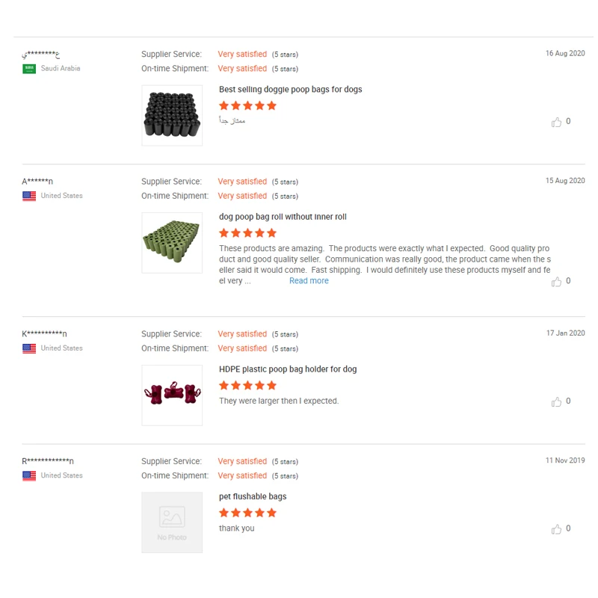This screenshot has height=598, width=598.
Task: Open 'pet flushable bags' product link
Action: (253, 496)
